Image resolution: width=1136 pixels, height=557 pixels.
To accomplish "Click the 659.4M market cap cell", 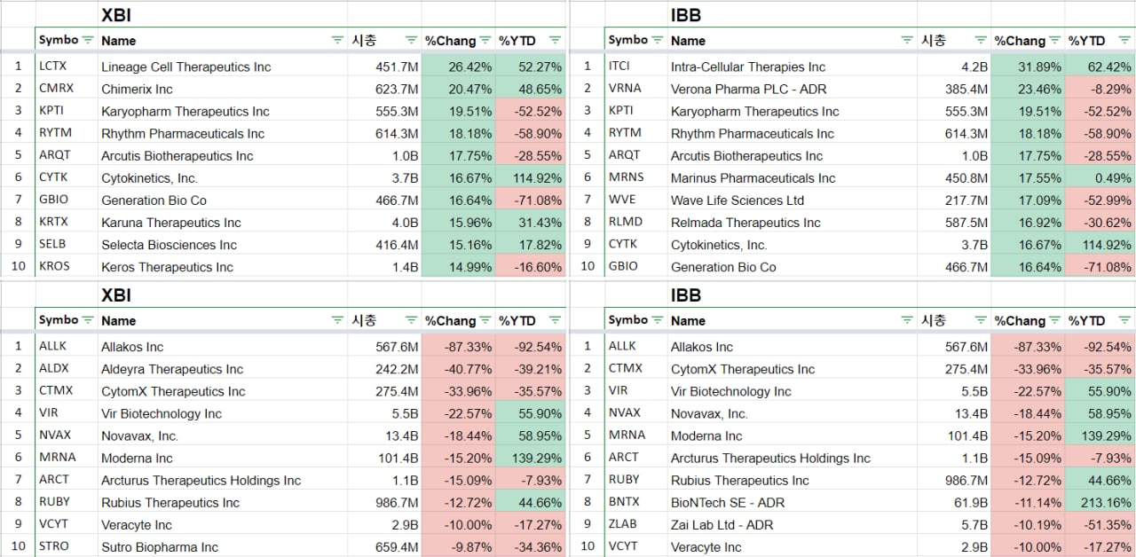I will pos(385,546).
